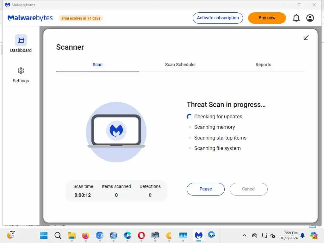
Task: Open the clock showing 7:59 PM
Action: (x=289, y=235)
